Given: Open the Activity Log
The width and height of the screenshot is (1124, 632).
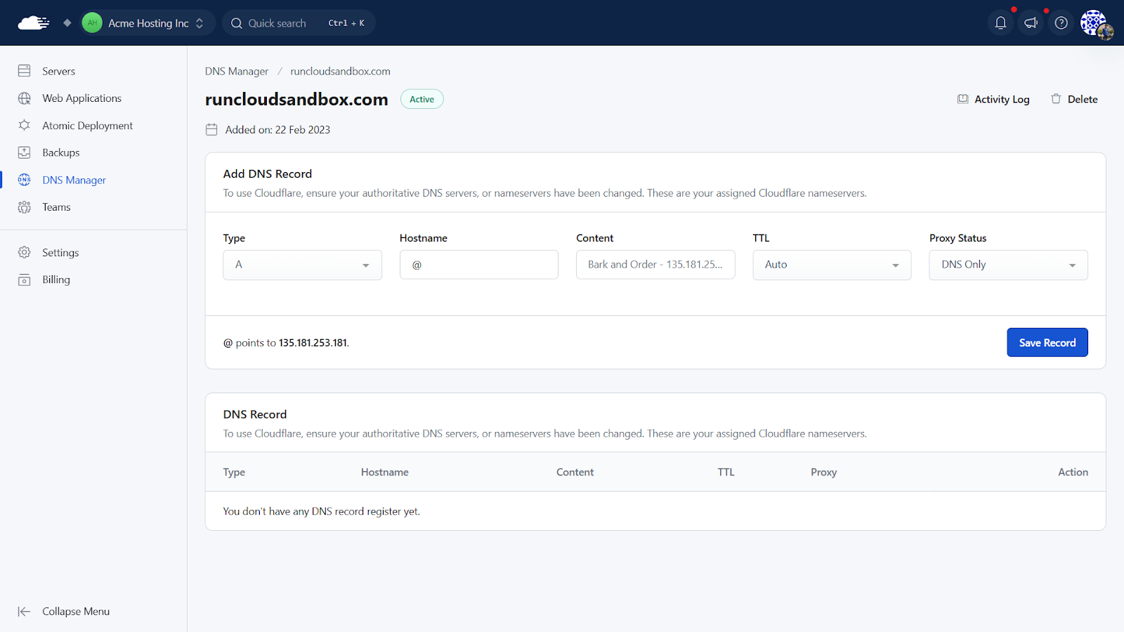Looking at the screenshot, I should (x=993, y=99).
